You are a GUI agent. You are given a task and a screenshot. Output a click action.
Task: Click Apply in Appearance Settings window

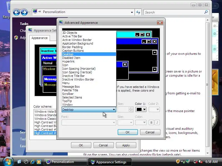click(126, 145)
